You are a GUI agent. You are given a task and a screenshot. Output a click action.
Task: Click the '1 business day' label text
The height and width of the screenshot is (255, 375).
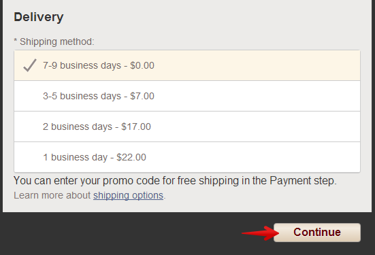coord(75,157)
